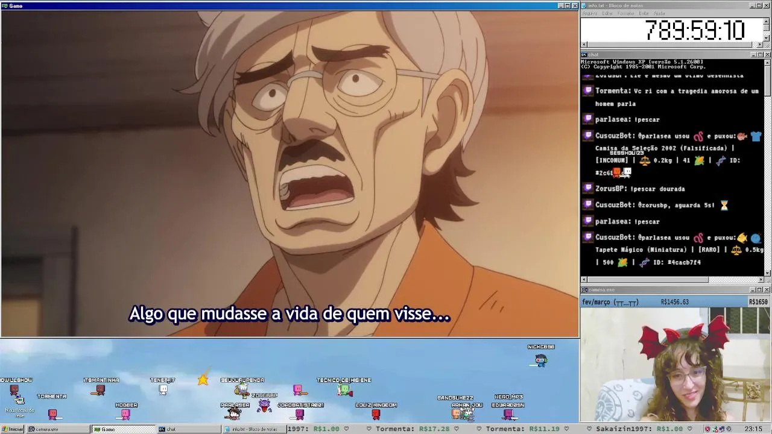Click the R$1456.63 amount in camera window
The width and height of the screenshot is (772, 434).
click(x=674, y=302)
